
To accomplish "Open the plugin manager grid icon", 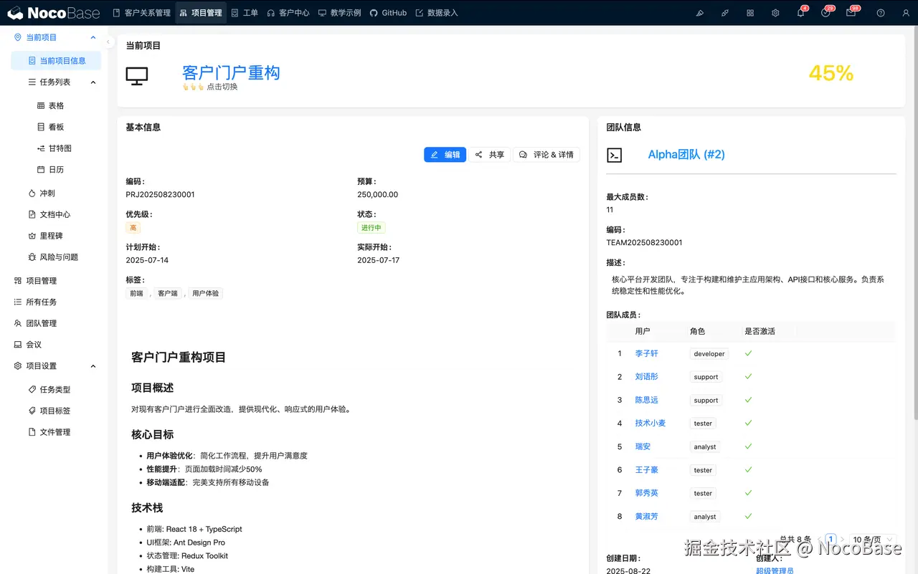I will tap(749, 12).
